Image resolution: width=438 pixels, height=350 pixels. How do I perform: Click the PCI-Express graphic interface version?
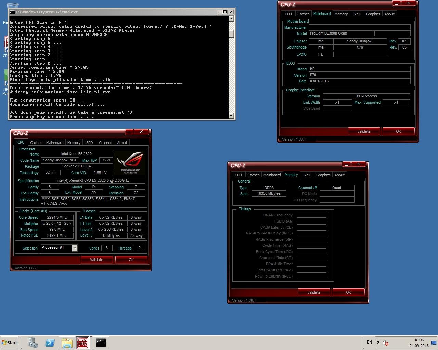(366, 96)
